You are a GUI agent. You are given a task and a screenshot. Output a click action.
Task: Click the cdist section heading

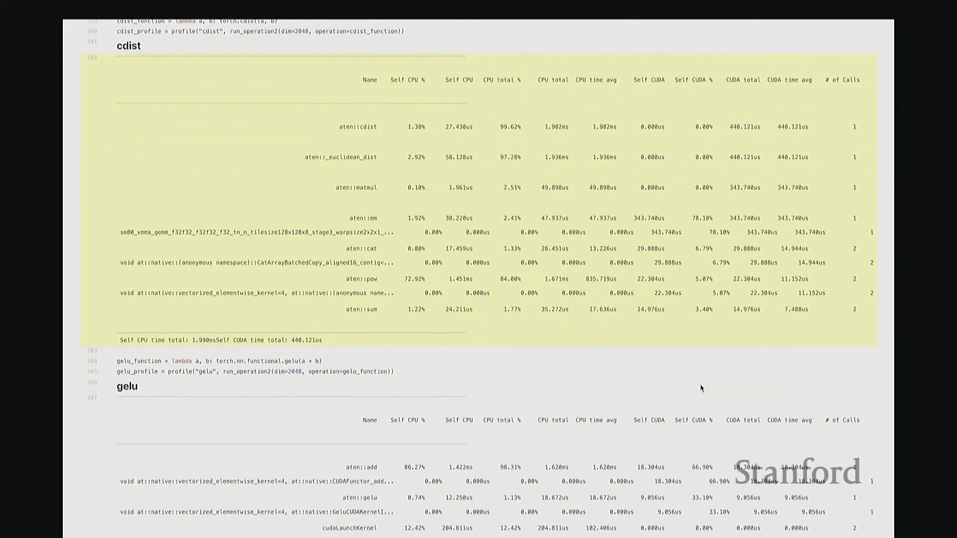129,46
